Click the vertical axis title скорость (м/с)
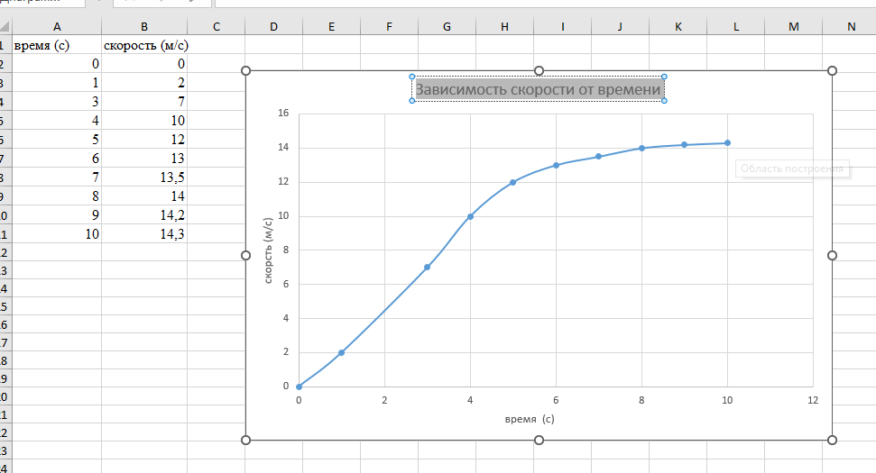 point(268,250)
